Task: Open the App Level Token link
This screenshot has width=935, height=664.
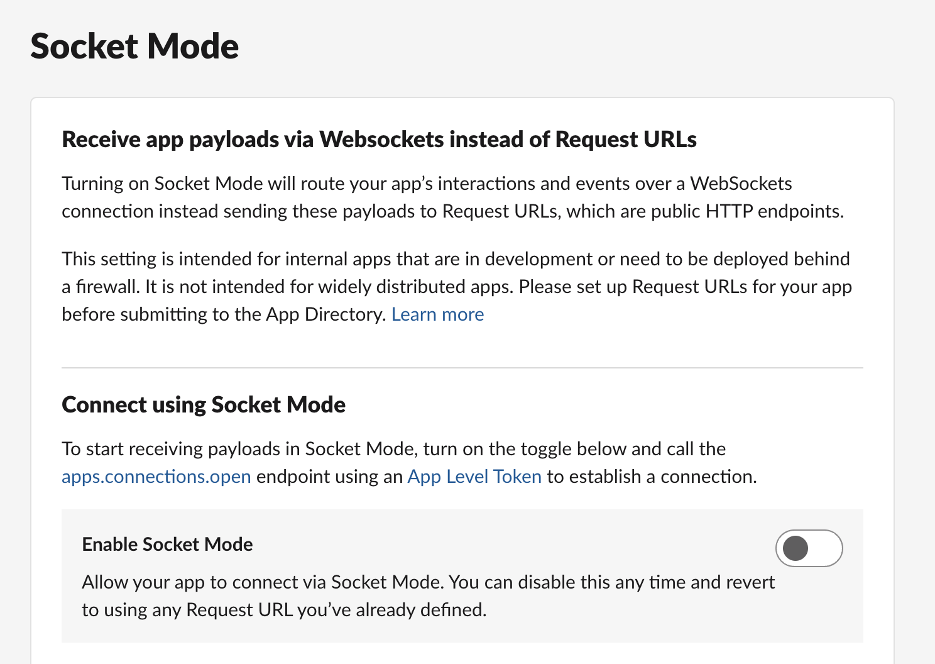Action: [474, 477]
